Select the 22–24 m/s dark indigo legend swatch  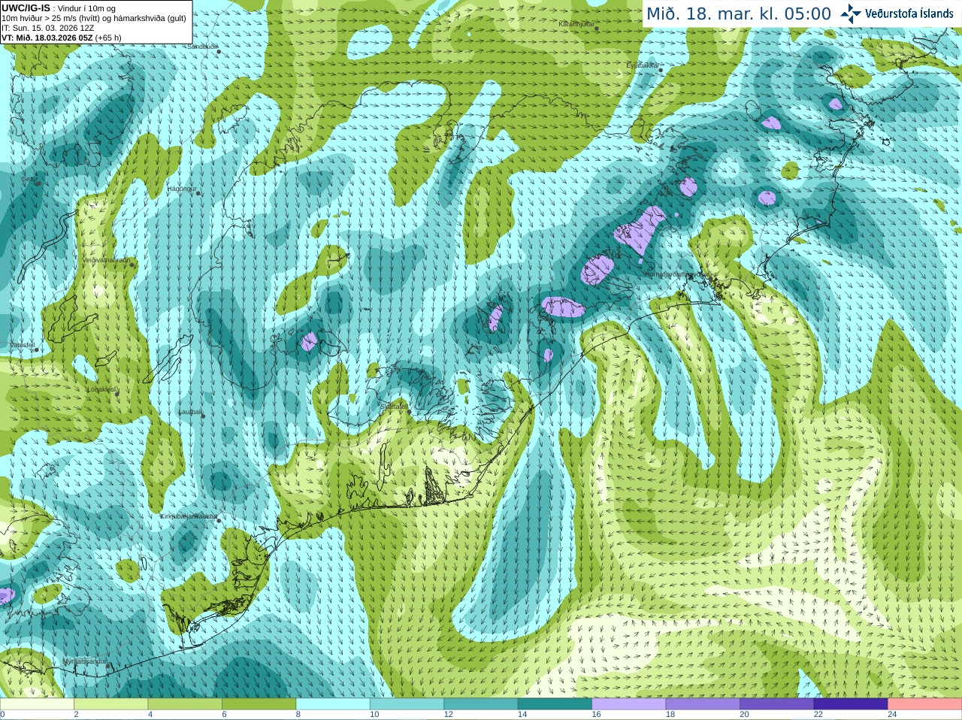(851, 704)
